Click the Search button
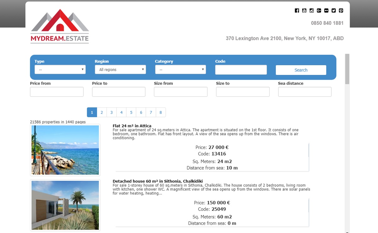378x233 pixels. coord(301,70)
